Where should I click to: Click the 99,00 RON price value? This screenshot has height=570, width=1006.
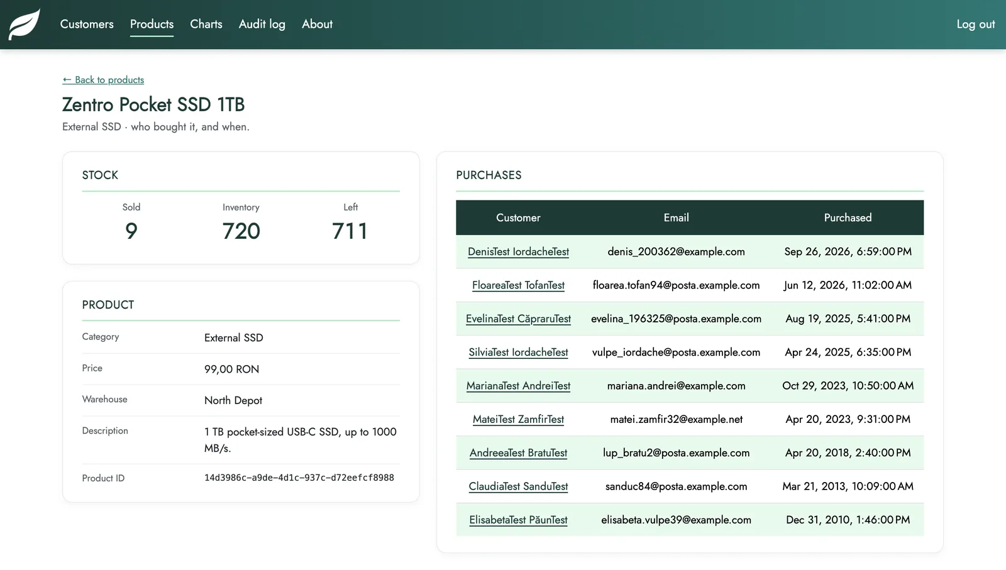pyautogui.click(x=231, y=369)
